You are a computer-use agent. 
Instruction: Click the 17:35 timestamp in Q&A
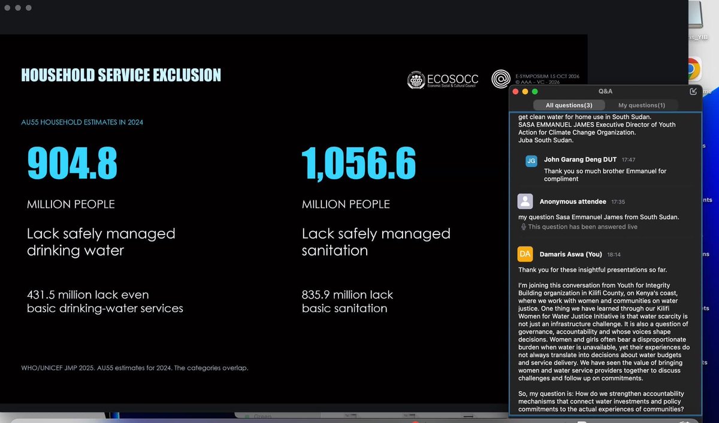618,202
